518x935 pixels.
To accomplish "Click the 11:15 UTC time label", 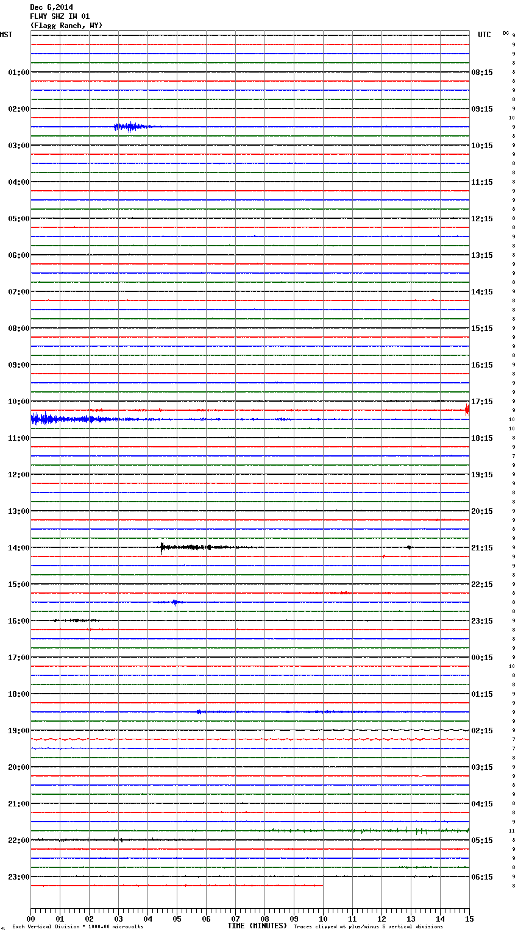I will [x=482, y=182].
